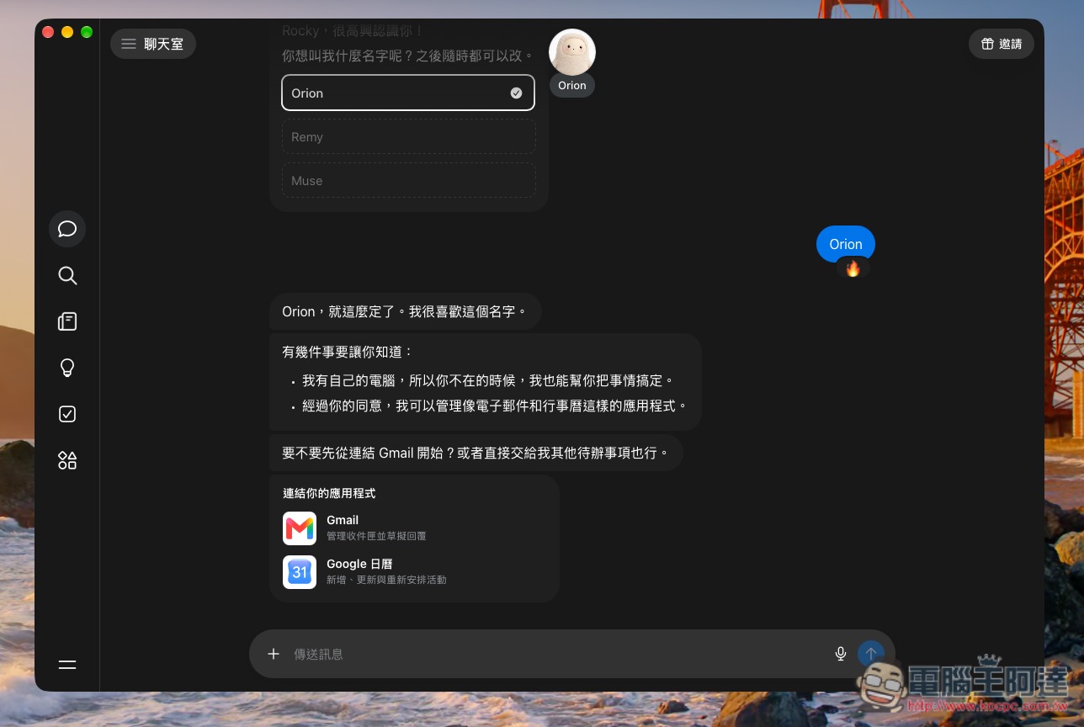Click the blue send arrow button

coord(871,654)
